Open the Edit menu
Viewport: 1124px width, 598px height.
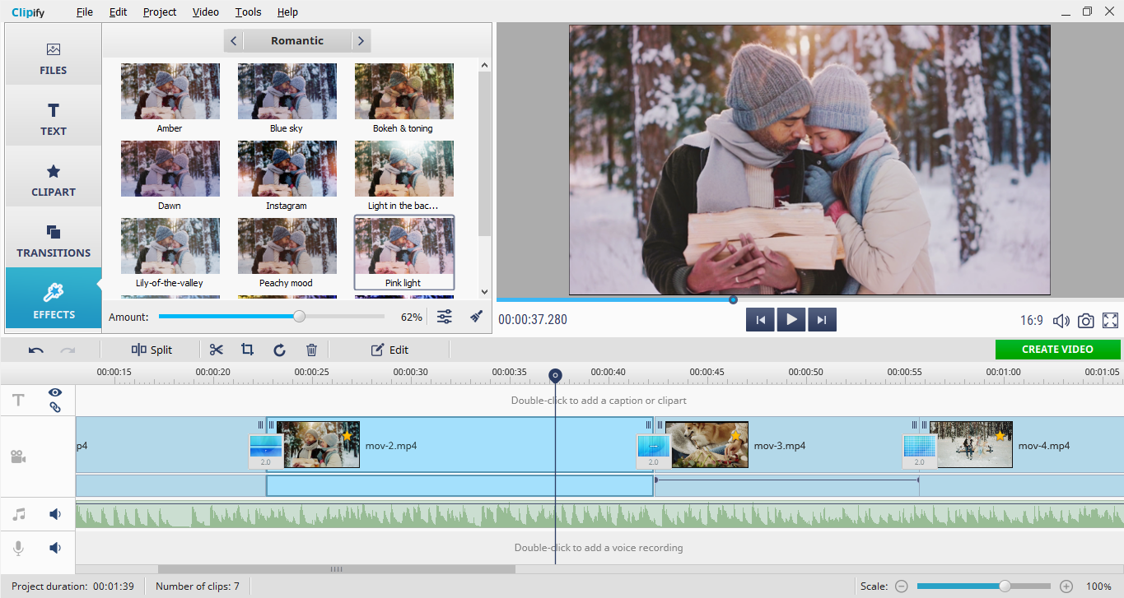point(118,12)
